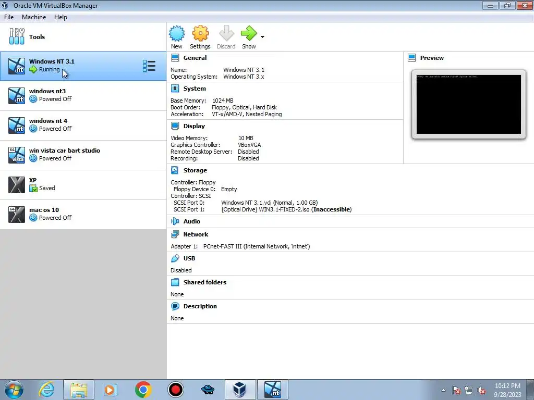Click the Network section icon
Viewport: 534px width, 400px height.
pyautogui.click(x=175, y=234)
